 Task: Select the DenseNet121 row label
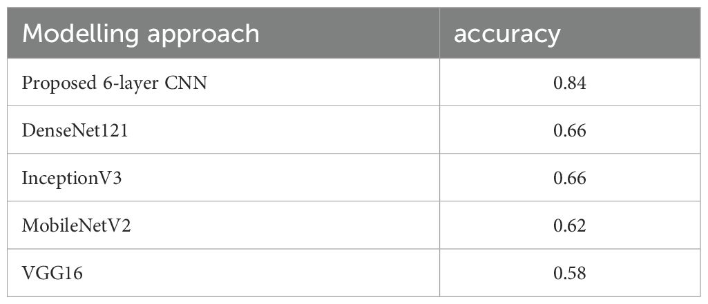[x=75, y=130]
